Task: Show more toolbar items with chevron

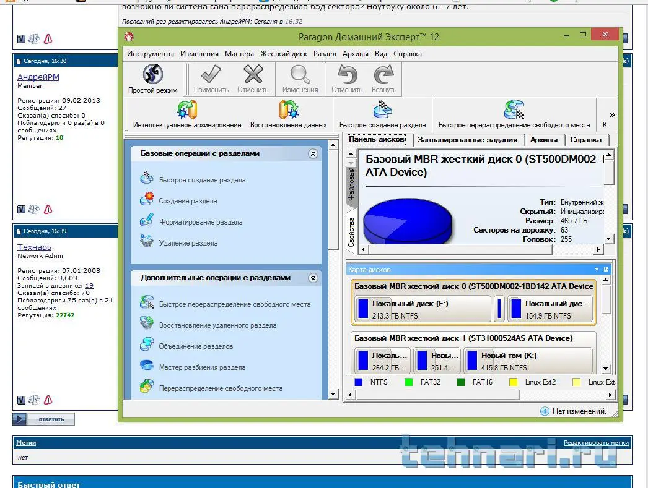Action: (612, 114)
